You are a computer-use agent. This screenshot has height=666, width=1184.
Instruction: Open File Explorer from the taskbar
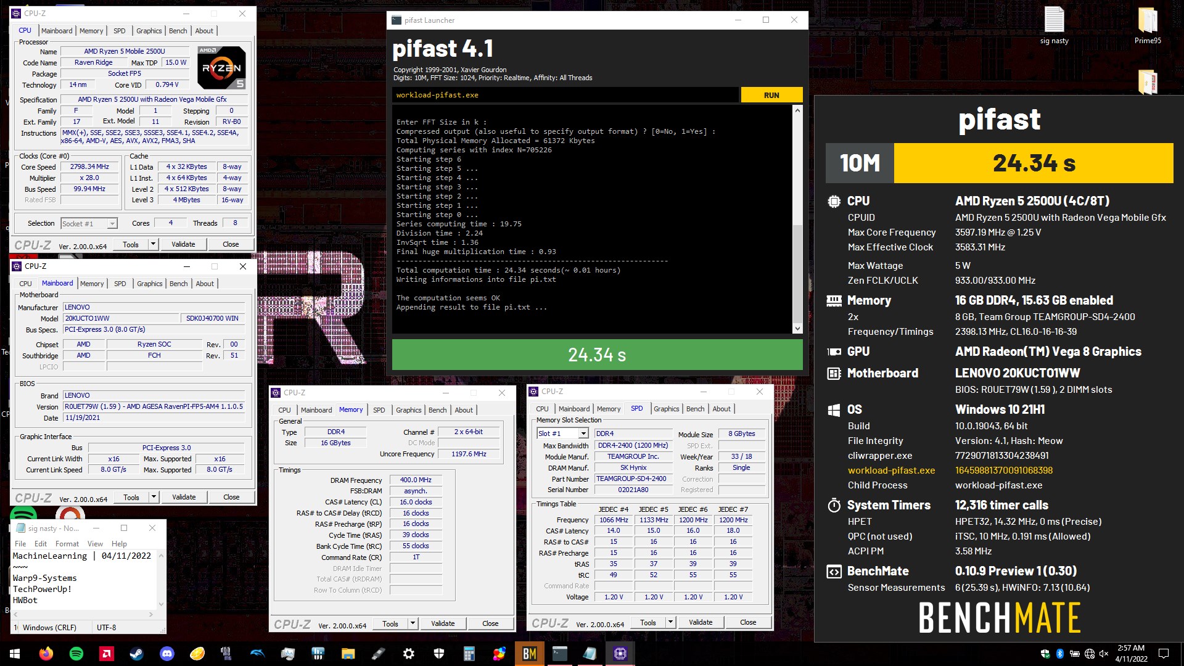[348, 654]
